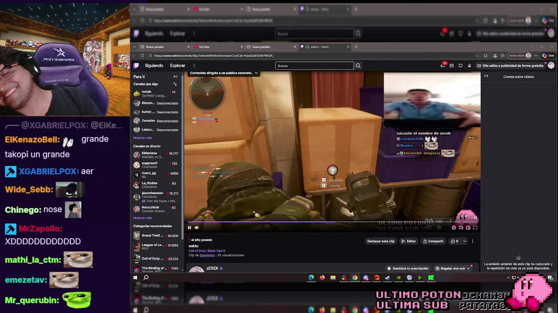Open the taskbar search magnifier
This screenshot has width=558, height=313.
click(x=146, y=278)
